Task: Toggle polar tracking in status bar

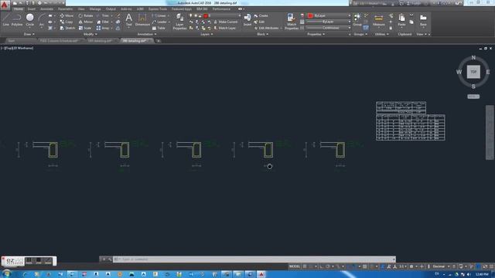Action: [x=328, y=266]
